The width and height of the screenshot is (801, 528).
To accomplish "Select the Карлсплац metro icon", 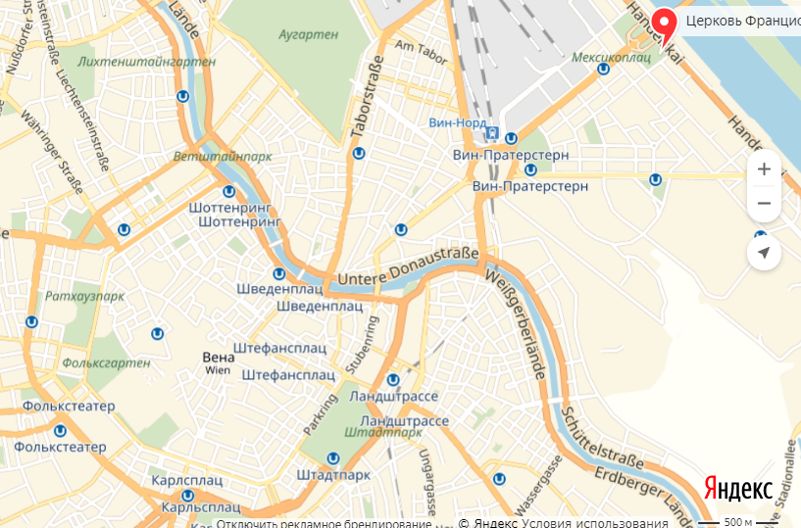I will pyautogui.click(x=188, y=496).
